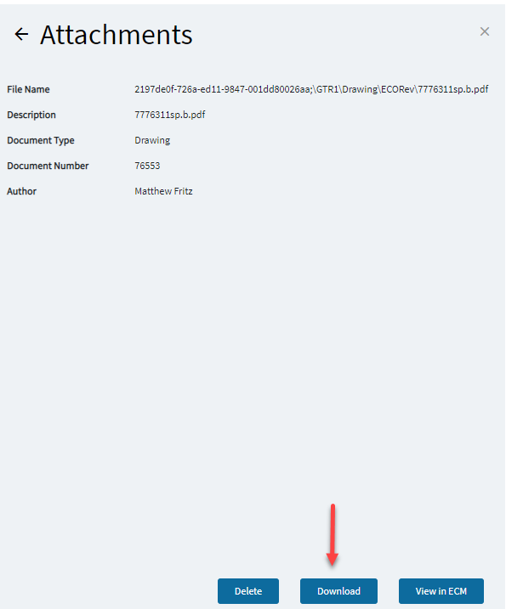The height and width of the screenshot is (609, 506).
Task: Click the full file path value
Action: [311, 89]
